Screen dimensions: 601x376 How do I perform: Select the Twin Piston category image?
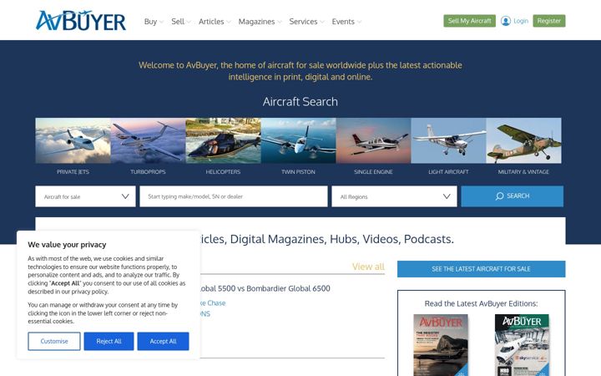298,140
